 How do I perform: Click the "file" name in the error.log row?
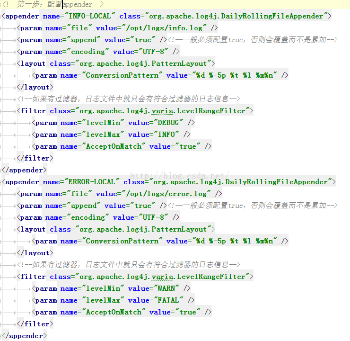tap(79, 194)
